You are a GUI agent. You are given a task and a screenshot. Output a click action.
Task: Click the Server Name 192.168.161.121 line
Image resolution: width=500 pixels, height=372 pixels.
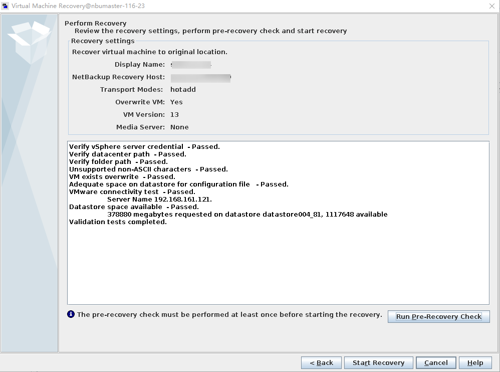click(x=159, y=199)
